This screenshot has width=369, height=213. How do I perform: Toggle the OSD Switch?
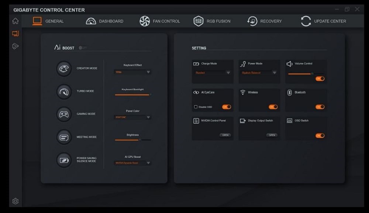[x=320, y=135]
